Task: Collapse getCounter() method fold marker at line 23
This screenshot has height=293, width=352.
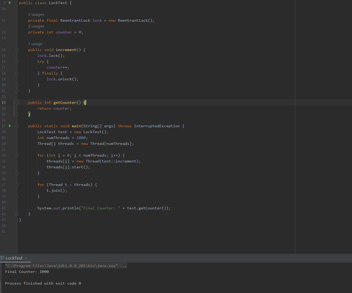Action: 17,103
